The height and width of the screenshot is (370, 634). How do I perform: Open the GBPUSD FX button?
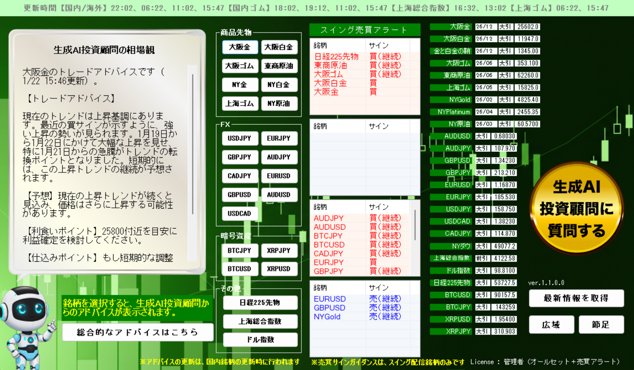240,195
